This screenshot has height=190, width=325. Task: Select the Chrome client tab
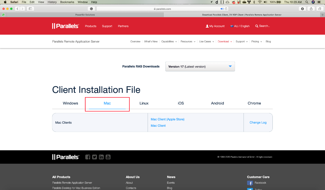point(254,103)
